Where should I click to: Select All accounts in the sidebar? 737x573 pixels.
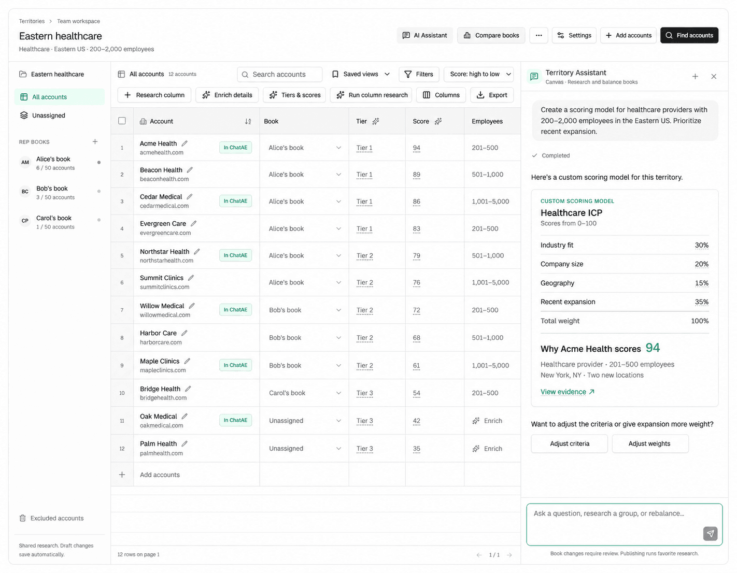[x=59, y=97]
